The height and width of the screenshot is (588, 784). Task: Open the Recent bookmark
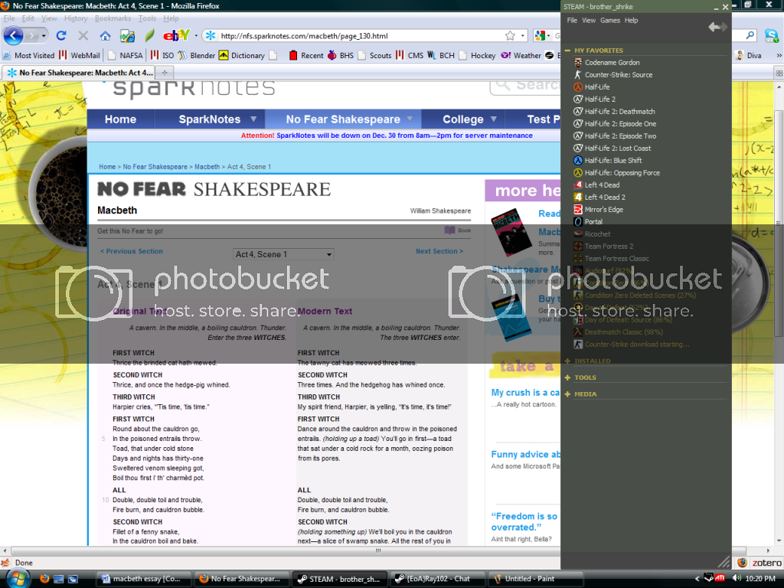pyautogui.click(x=306, y=55)
